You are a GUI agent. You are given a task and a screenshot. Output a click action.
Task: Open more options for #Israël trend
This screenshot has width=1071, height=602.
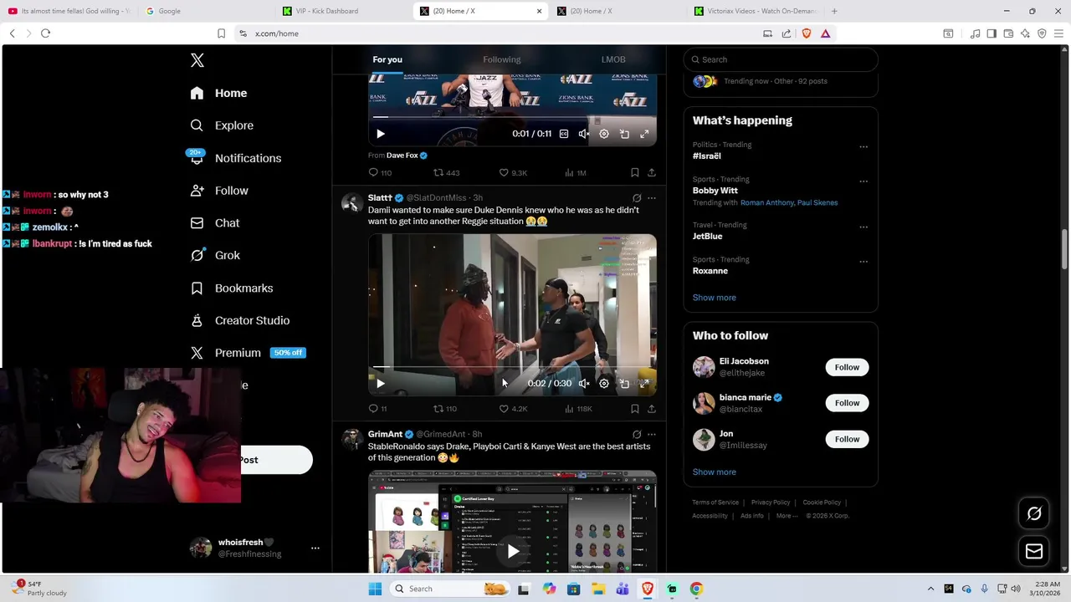[863, 147]
